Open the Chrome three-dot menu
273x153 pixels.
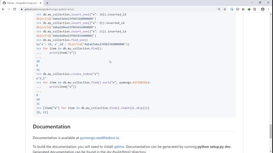[x=268, y=9]
